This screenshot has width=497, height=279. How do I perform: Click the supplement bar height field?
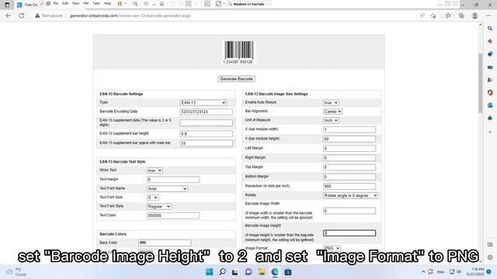click(206, 134)
